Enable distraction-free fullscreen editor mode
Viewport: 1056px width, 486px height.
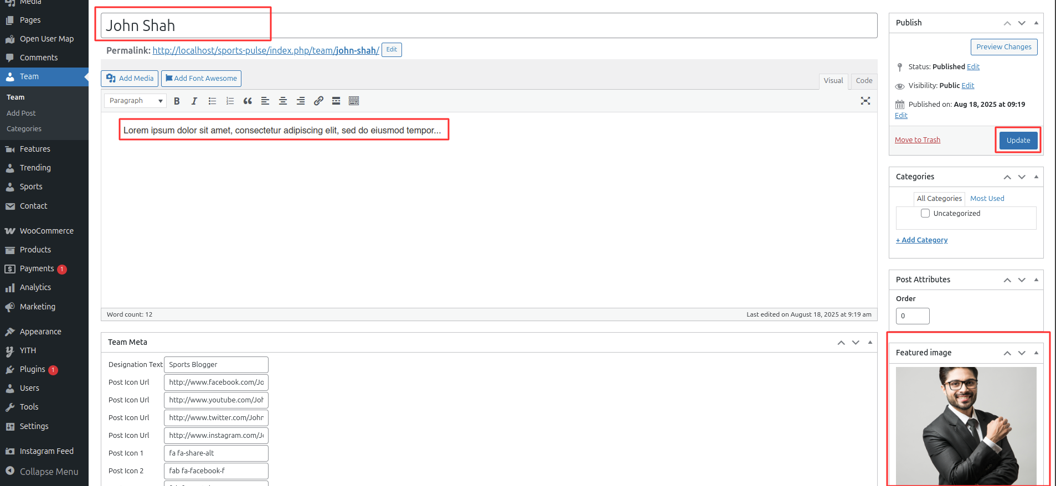pos(866,101)
